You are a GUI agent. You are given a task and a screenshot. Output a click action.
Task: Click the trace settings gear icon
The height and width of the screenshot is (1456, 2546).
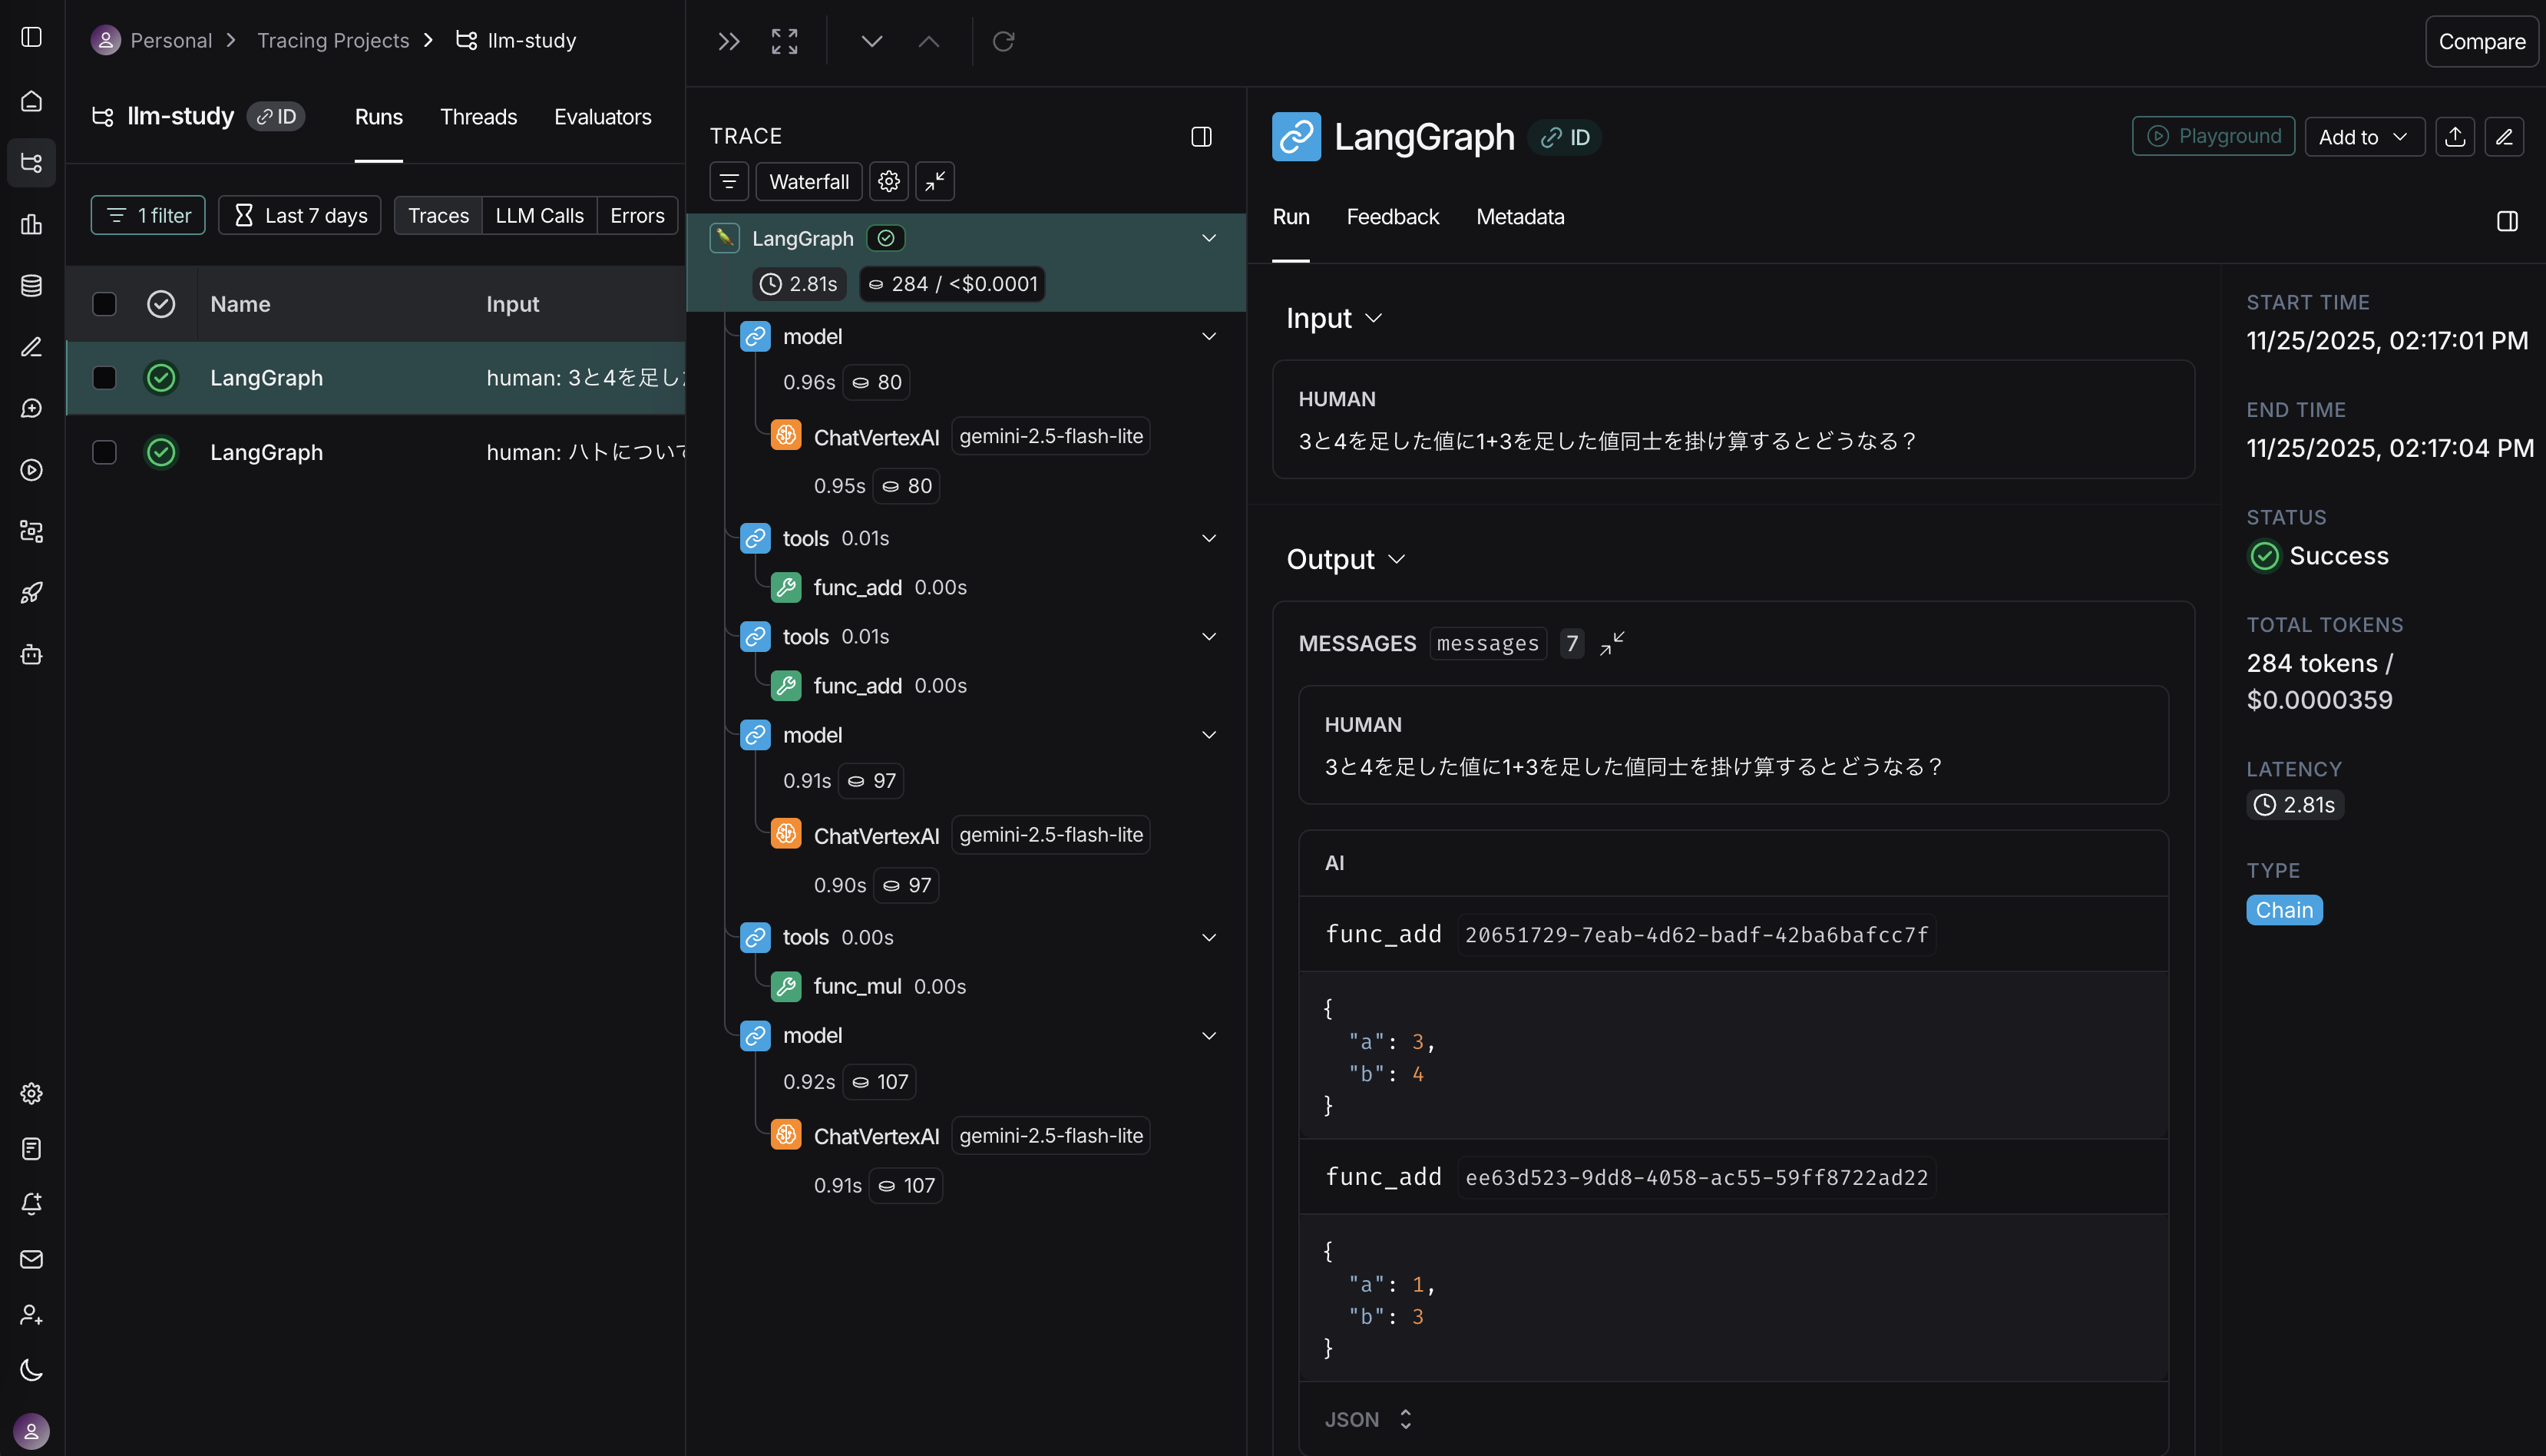point(888,181)
